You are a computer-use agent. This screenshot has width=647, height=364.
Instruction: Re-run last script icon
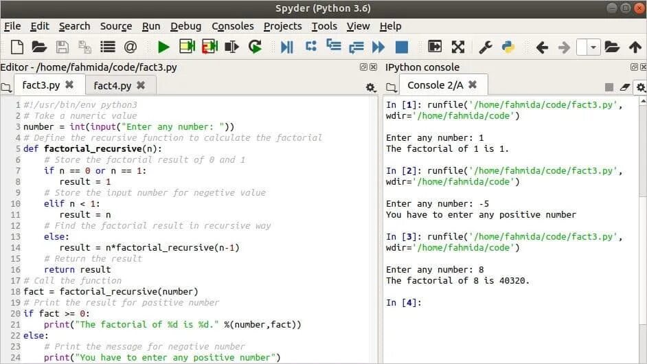255,47
